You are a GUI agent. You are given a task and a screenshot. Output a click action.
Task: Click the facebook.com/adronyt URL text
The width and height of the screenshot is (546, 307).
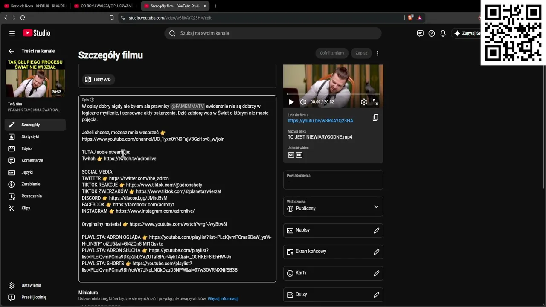(143, 205)
